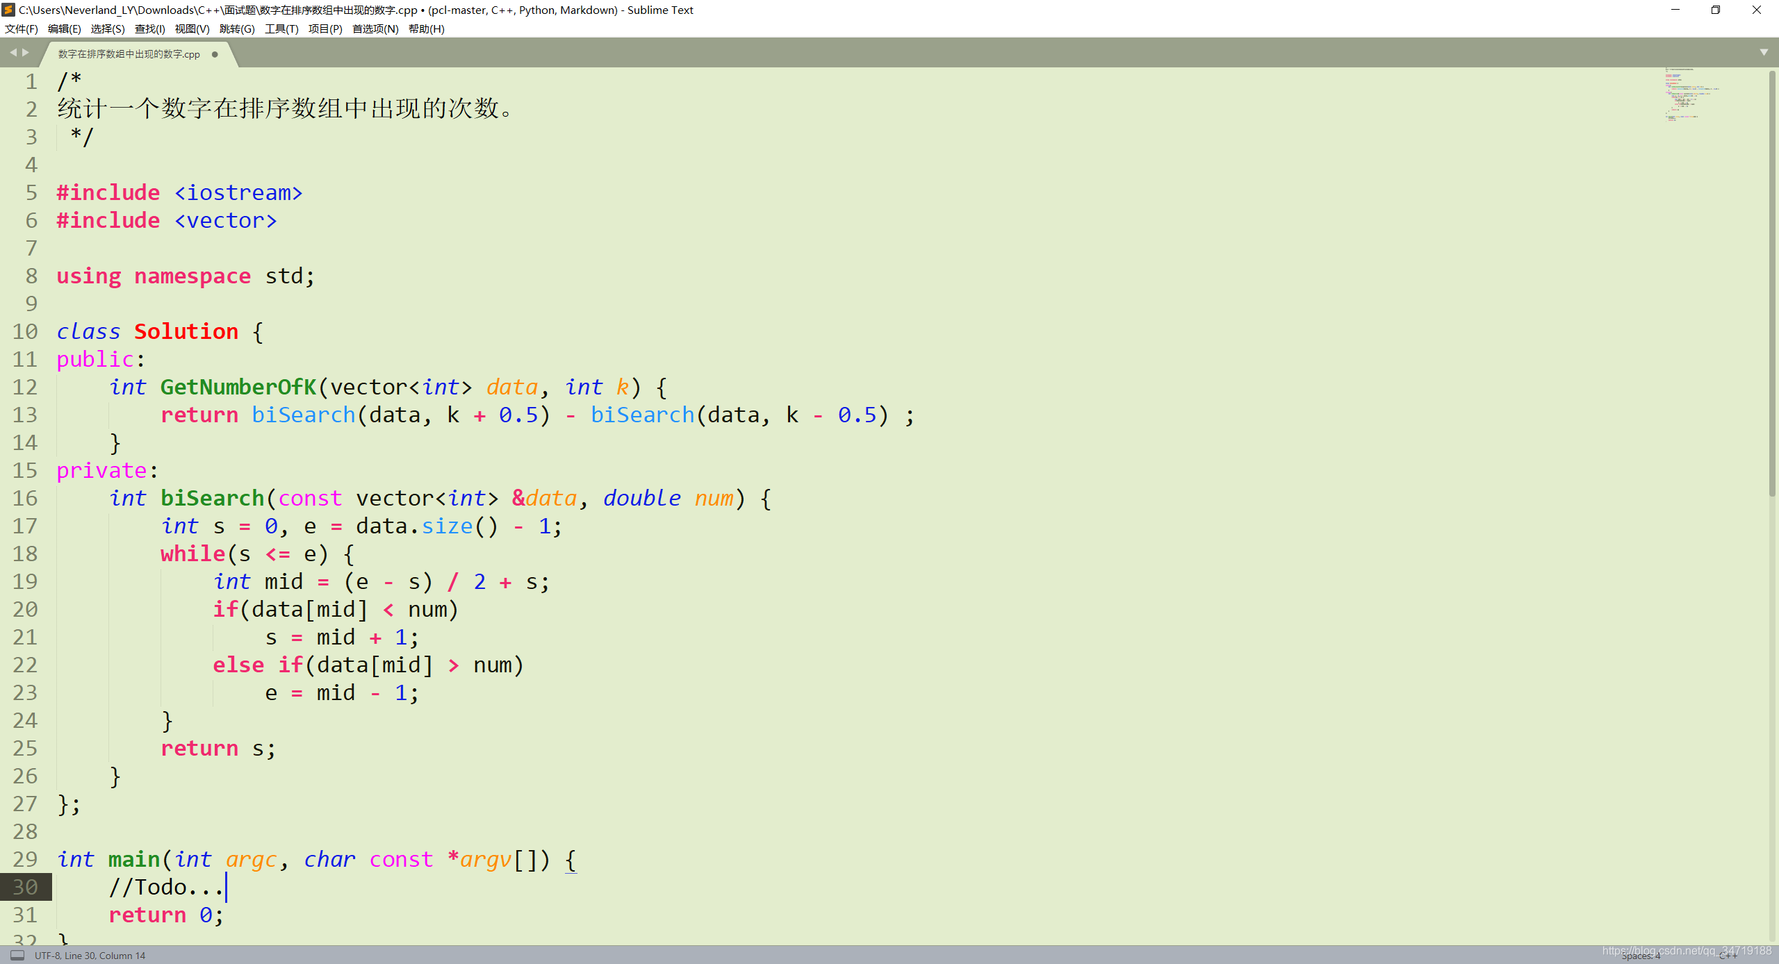1779x964 pixels.
Task: Click 'return s;' on line 25
Action: pos(218,748)
